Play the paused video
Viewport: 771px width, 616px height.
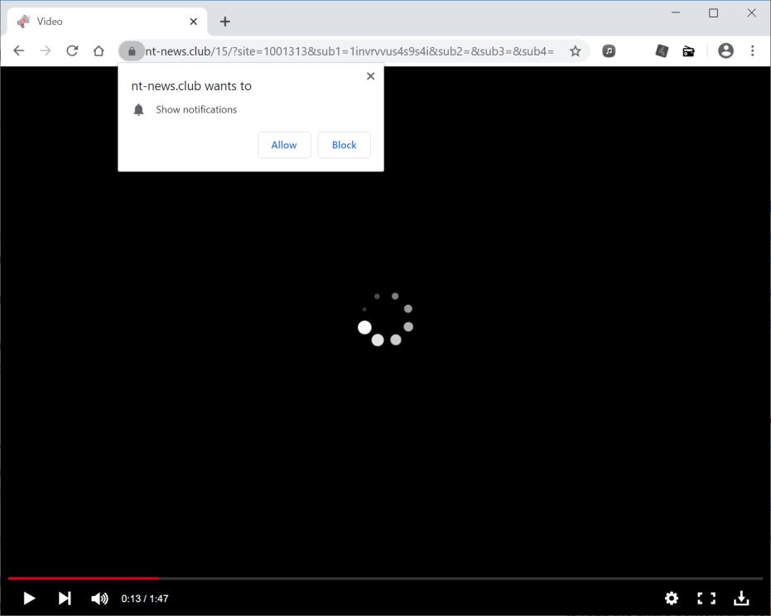(28, 598)
